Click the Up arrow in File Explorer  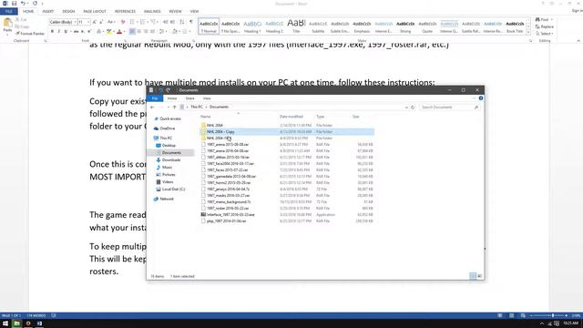(x=174, y=108)
